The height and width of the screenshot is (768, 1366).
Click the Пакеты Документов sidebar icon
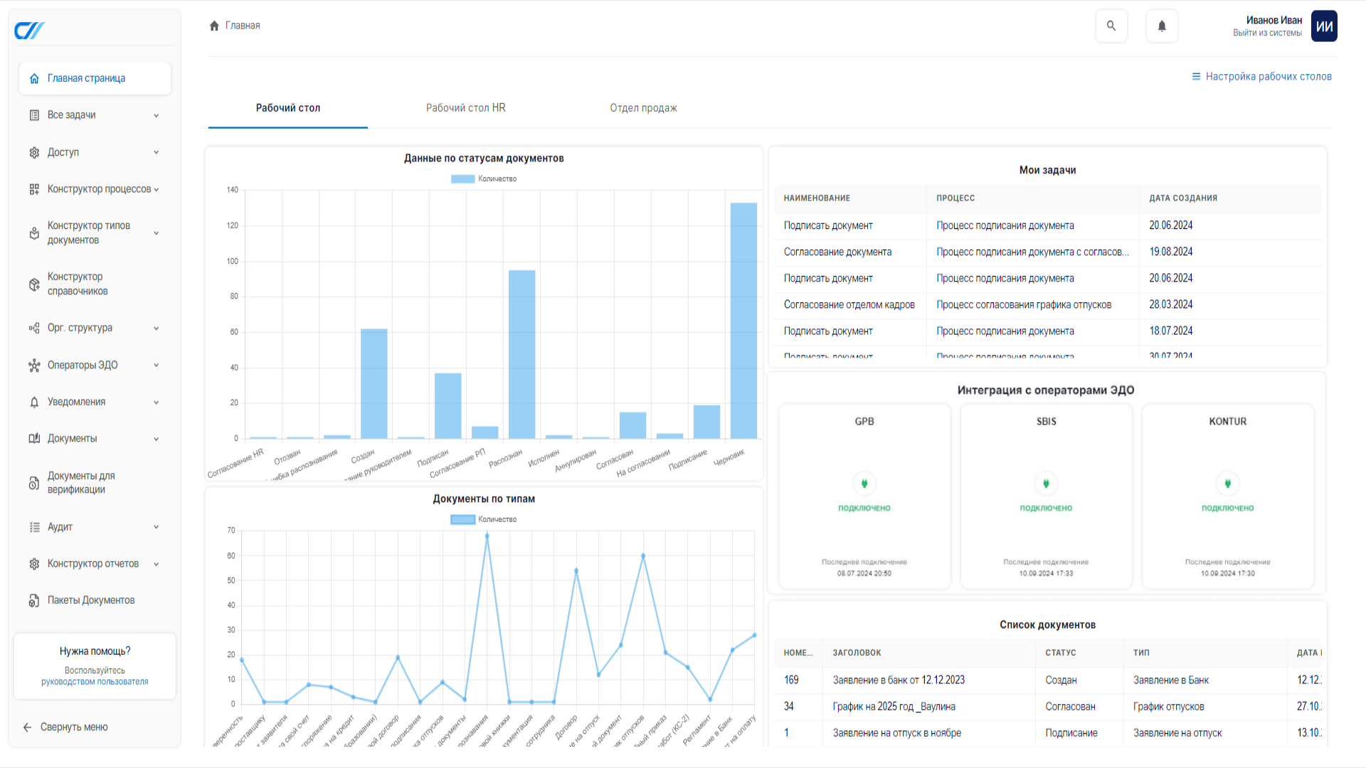pos(34,601)
